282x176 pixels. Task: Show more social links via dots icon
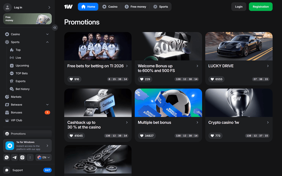click(30, 158)
